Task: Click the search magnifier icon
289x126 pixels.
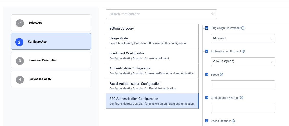Action: tap(213, 14)
